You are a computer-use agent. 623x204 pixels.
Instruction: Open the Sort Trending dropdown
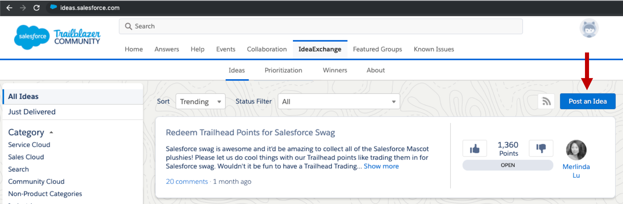point(200,101)
